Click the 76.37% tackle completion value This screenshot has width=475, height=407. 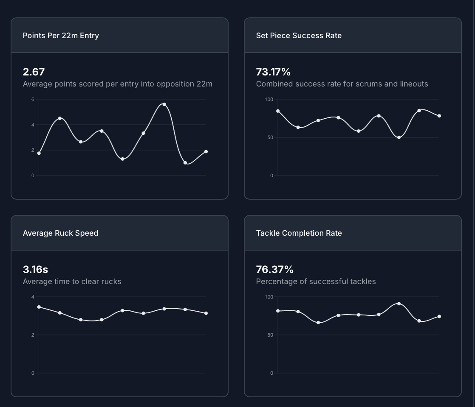[274, 270]
